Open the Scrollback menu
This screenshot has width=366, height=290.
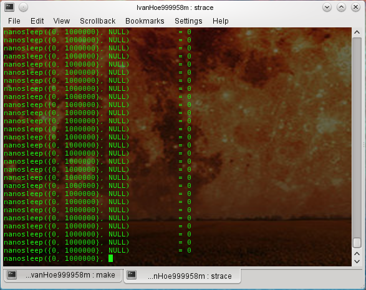97,21
